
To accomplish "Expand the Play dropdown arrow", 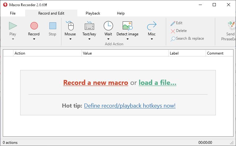I will (13, 39).
